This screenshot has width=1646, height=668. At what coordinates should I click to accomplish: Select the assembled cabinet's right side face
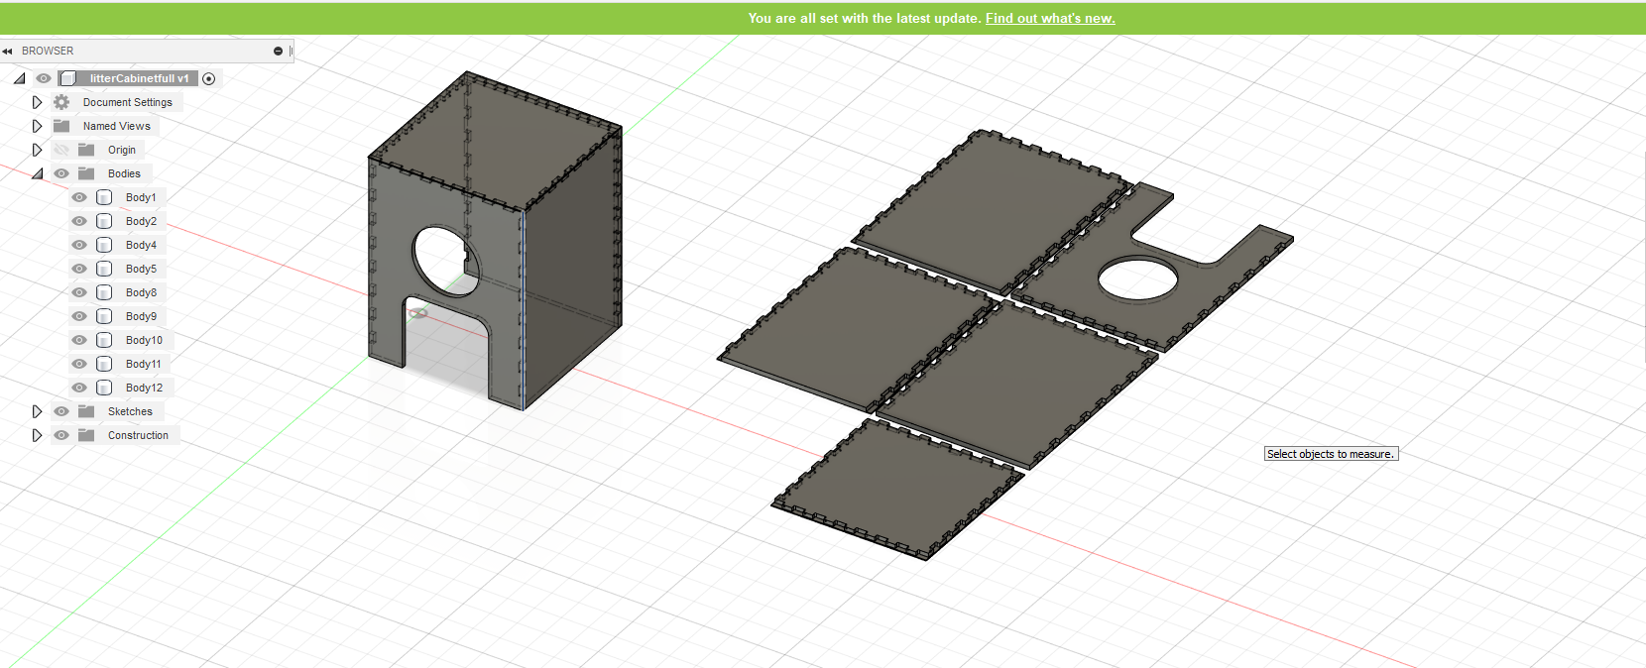(572, 268)
